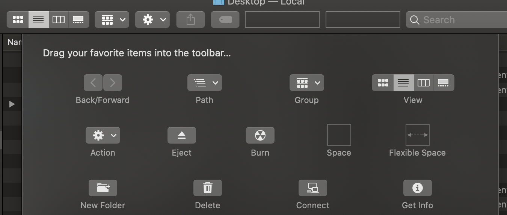Click column view in the sheet's View item
Screen dimensions: 507x215
(424, 83)
